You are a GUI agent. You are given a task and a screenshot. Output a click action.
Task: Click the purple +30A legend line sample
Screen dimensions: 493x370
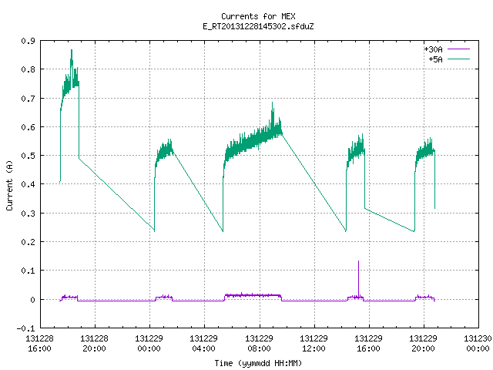[459, 49]
